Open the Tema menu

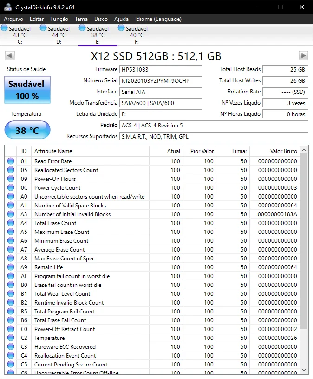81,19
